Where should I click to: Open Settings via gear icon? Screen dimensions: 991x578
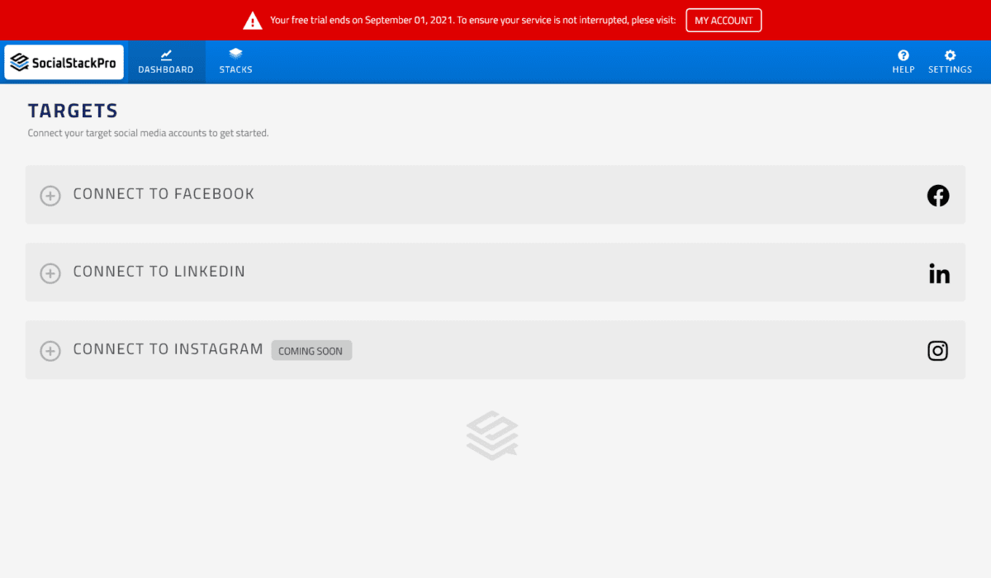[x=950, y=55]
